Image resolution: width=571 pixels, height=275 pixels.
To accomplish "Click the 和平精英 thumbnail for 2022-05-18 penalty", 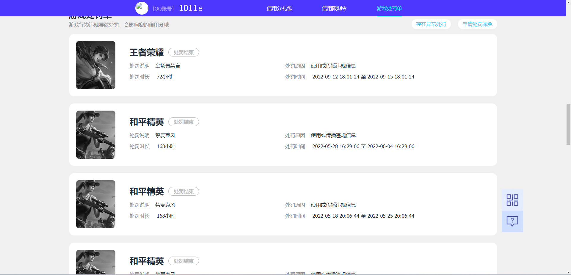I will tap(96, 204).
